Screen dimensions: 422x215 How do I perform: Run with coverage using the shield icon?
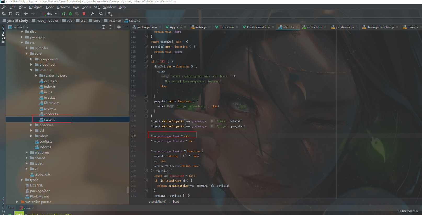pos(77,14)
